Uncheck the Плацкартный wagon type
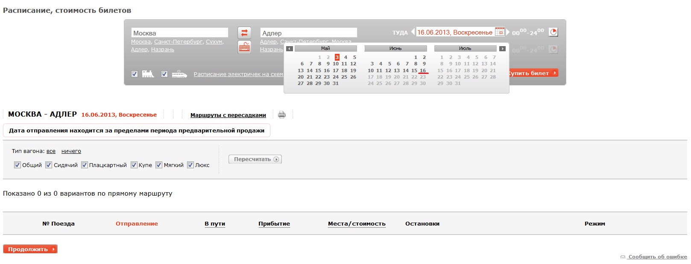The height and width of the screenshot is (264, 691). 85,165
